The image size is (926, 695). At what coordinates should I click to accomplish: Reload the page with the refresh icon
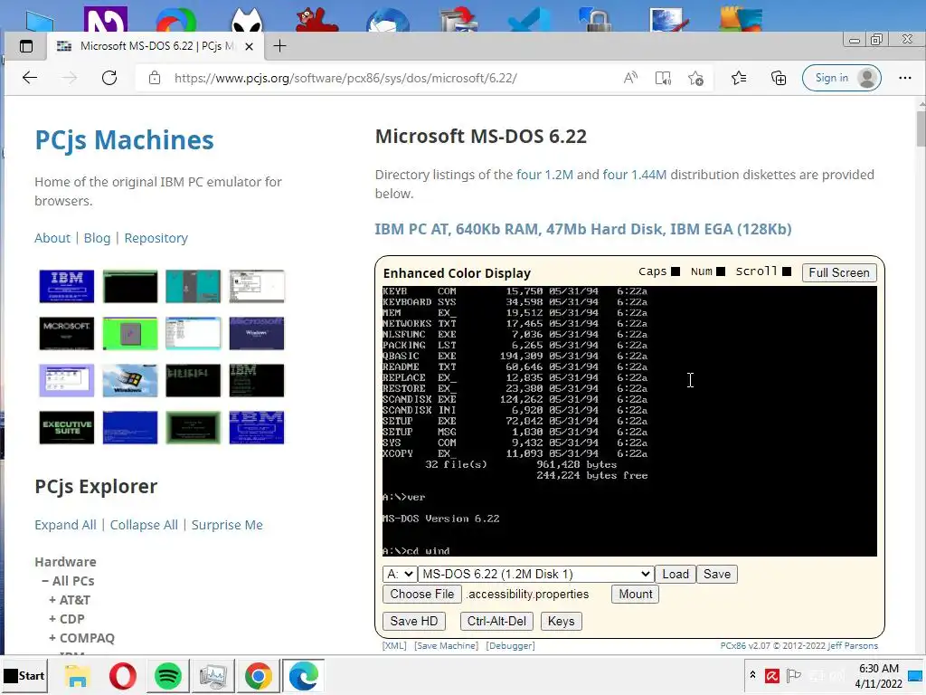pyautogui.click(x=109, y=78)
